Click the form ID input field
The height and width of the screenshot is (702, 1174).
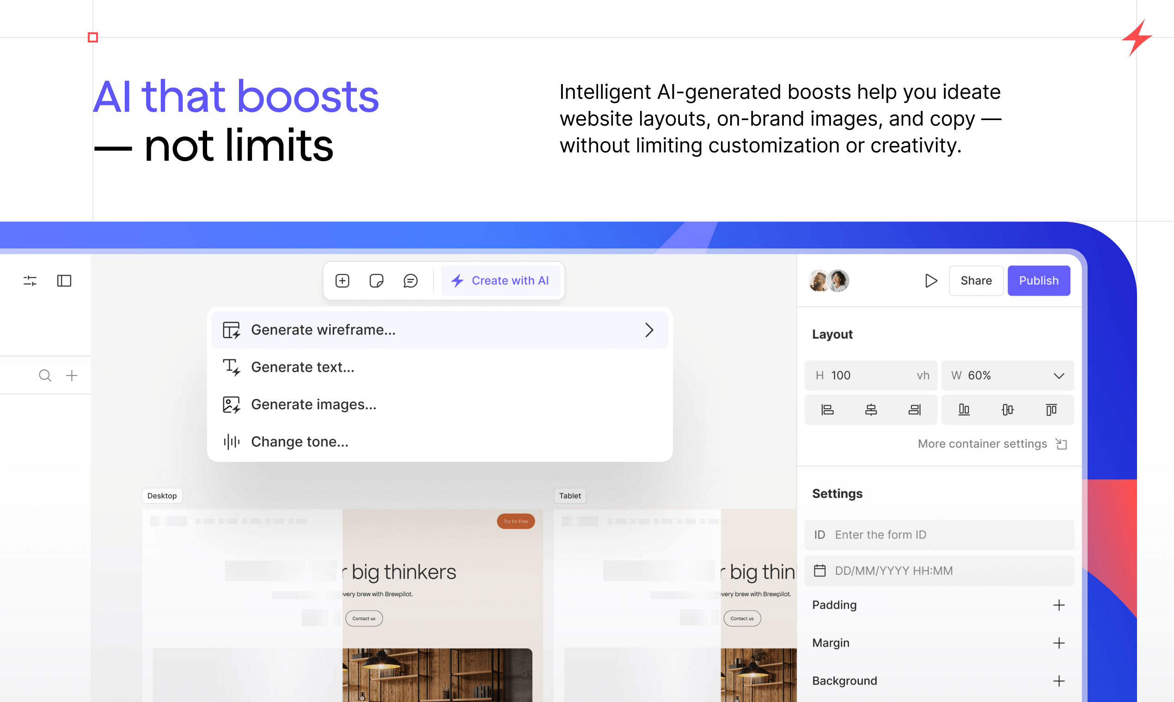(x=939, y=534)
